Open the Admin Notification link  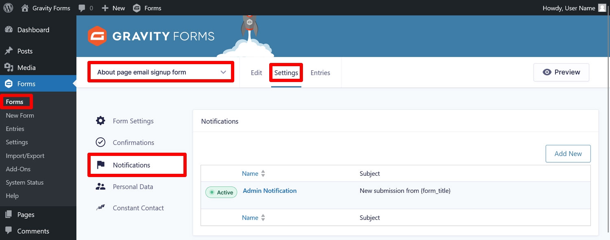pyautogui.click(x=270, y=190)
